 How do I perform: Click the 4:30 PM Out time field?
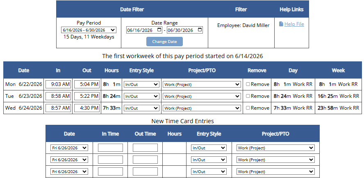[87, 108]
